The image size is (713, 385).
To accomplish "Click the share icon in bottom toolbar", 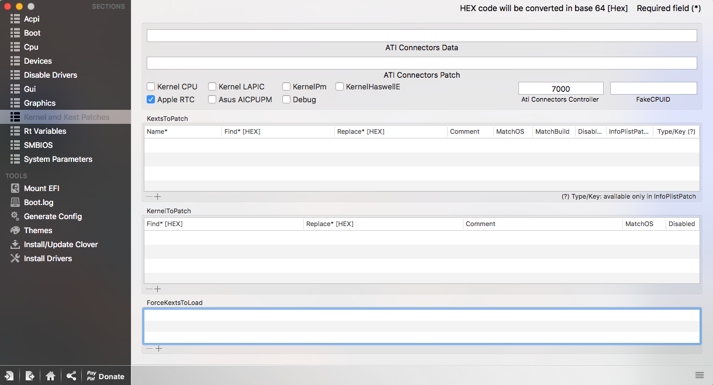I will pos(71,376).
